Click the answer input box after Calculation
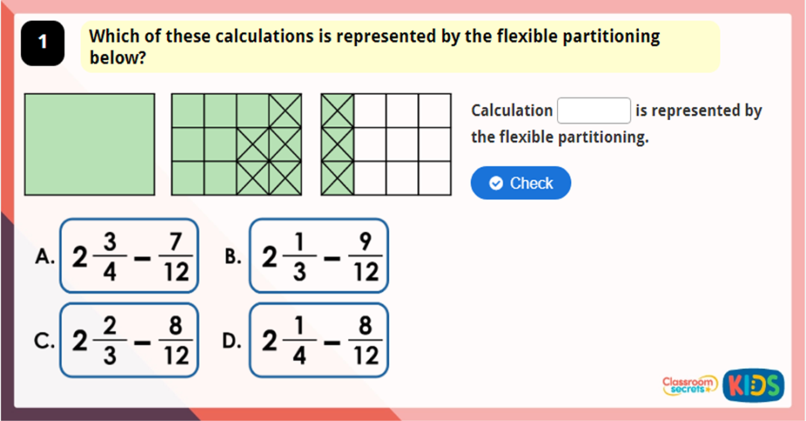Viewport: 806px width, 421px height. [x=594, y=110]
